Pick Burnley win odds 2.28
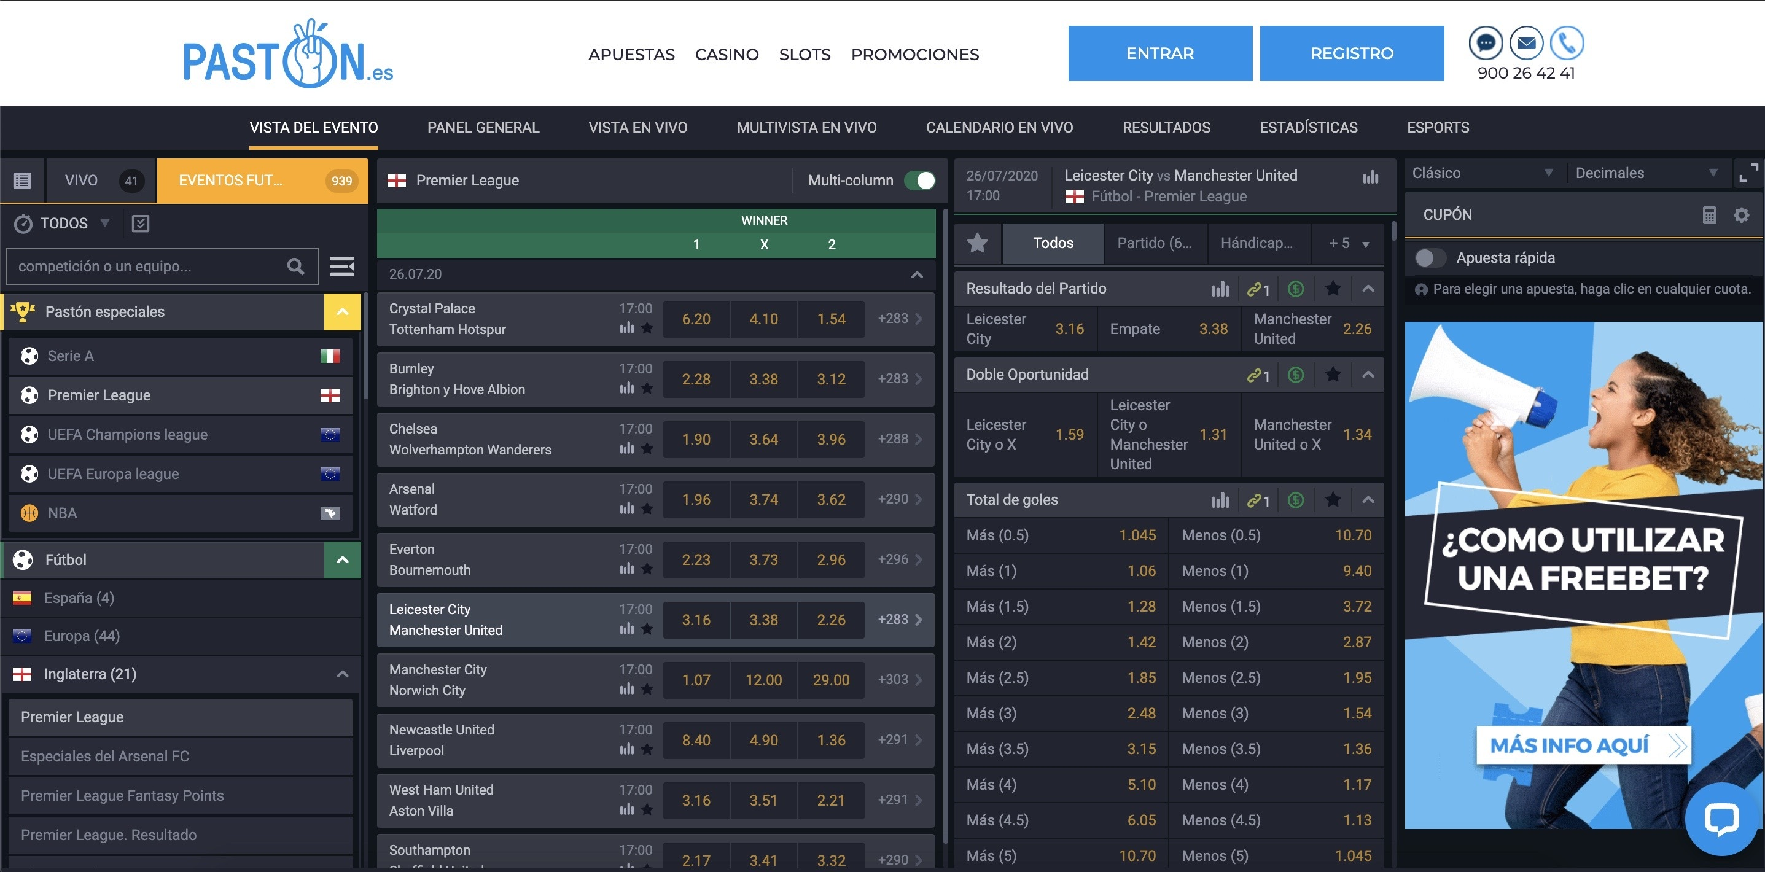The height and width of the screenshot is (872, 1765). (695, 380)
